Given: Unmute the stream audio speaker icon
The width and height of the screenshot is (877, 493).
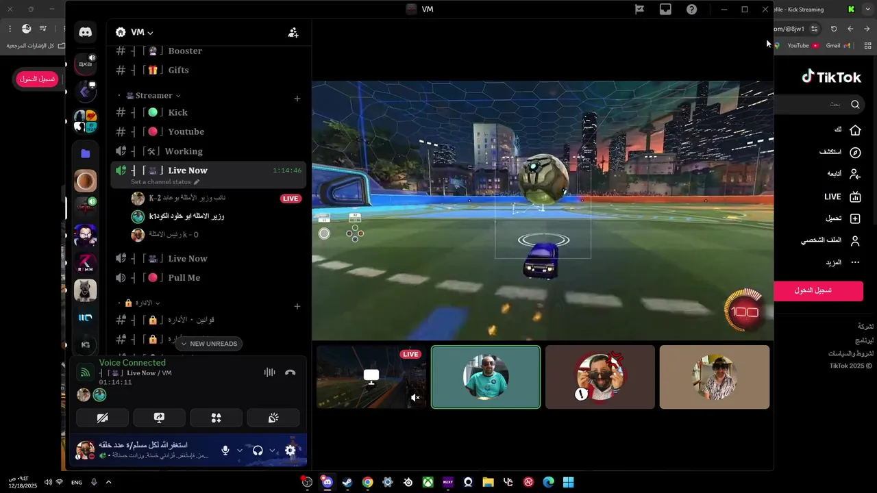Looking at the screenshot, I should (415, 397).
